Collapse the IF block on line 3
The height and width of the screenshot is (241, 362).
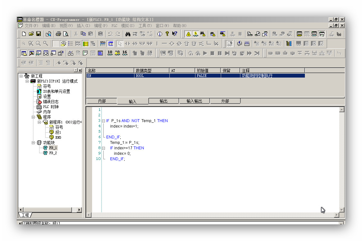click(x=103, y=121)
